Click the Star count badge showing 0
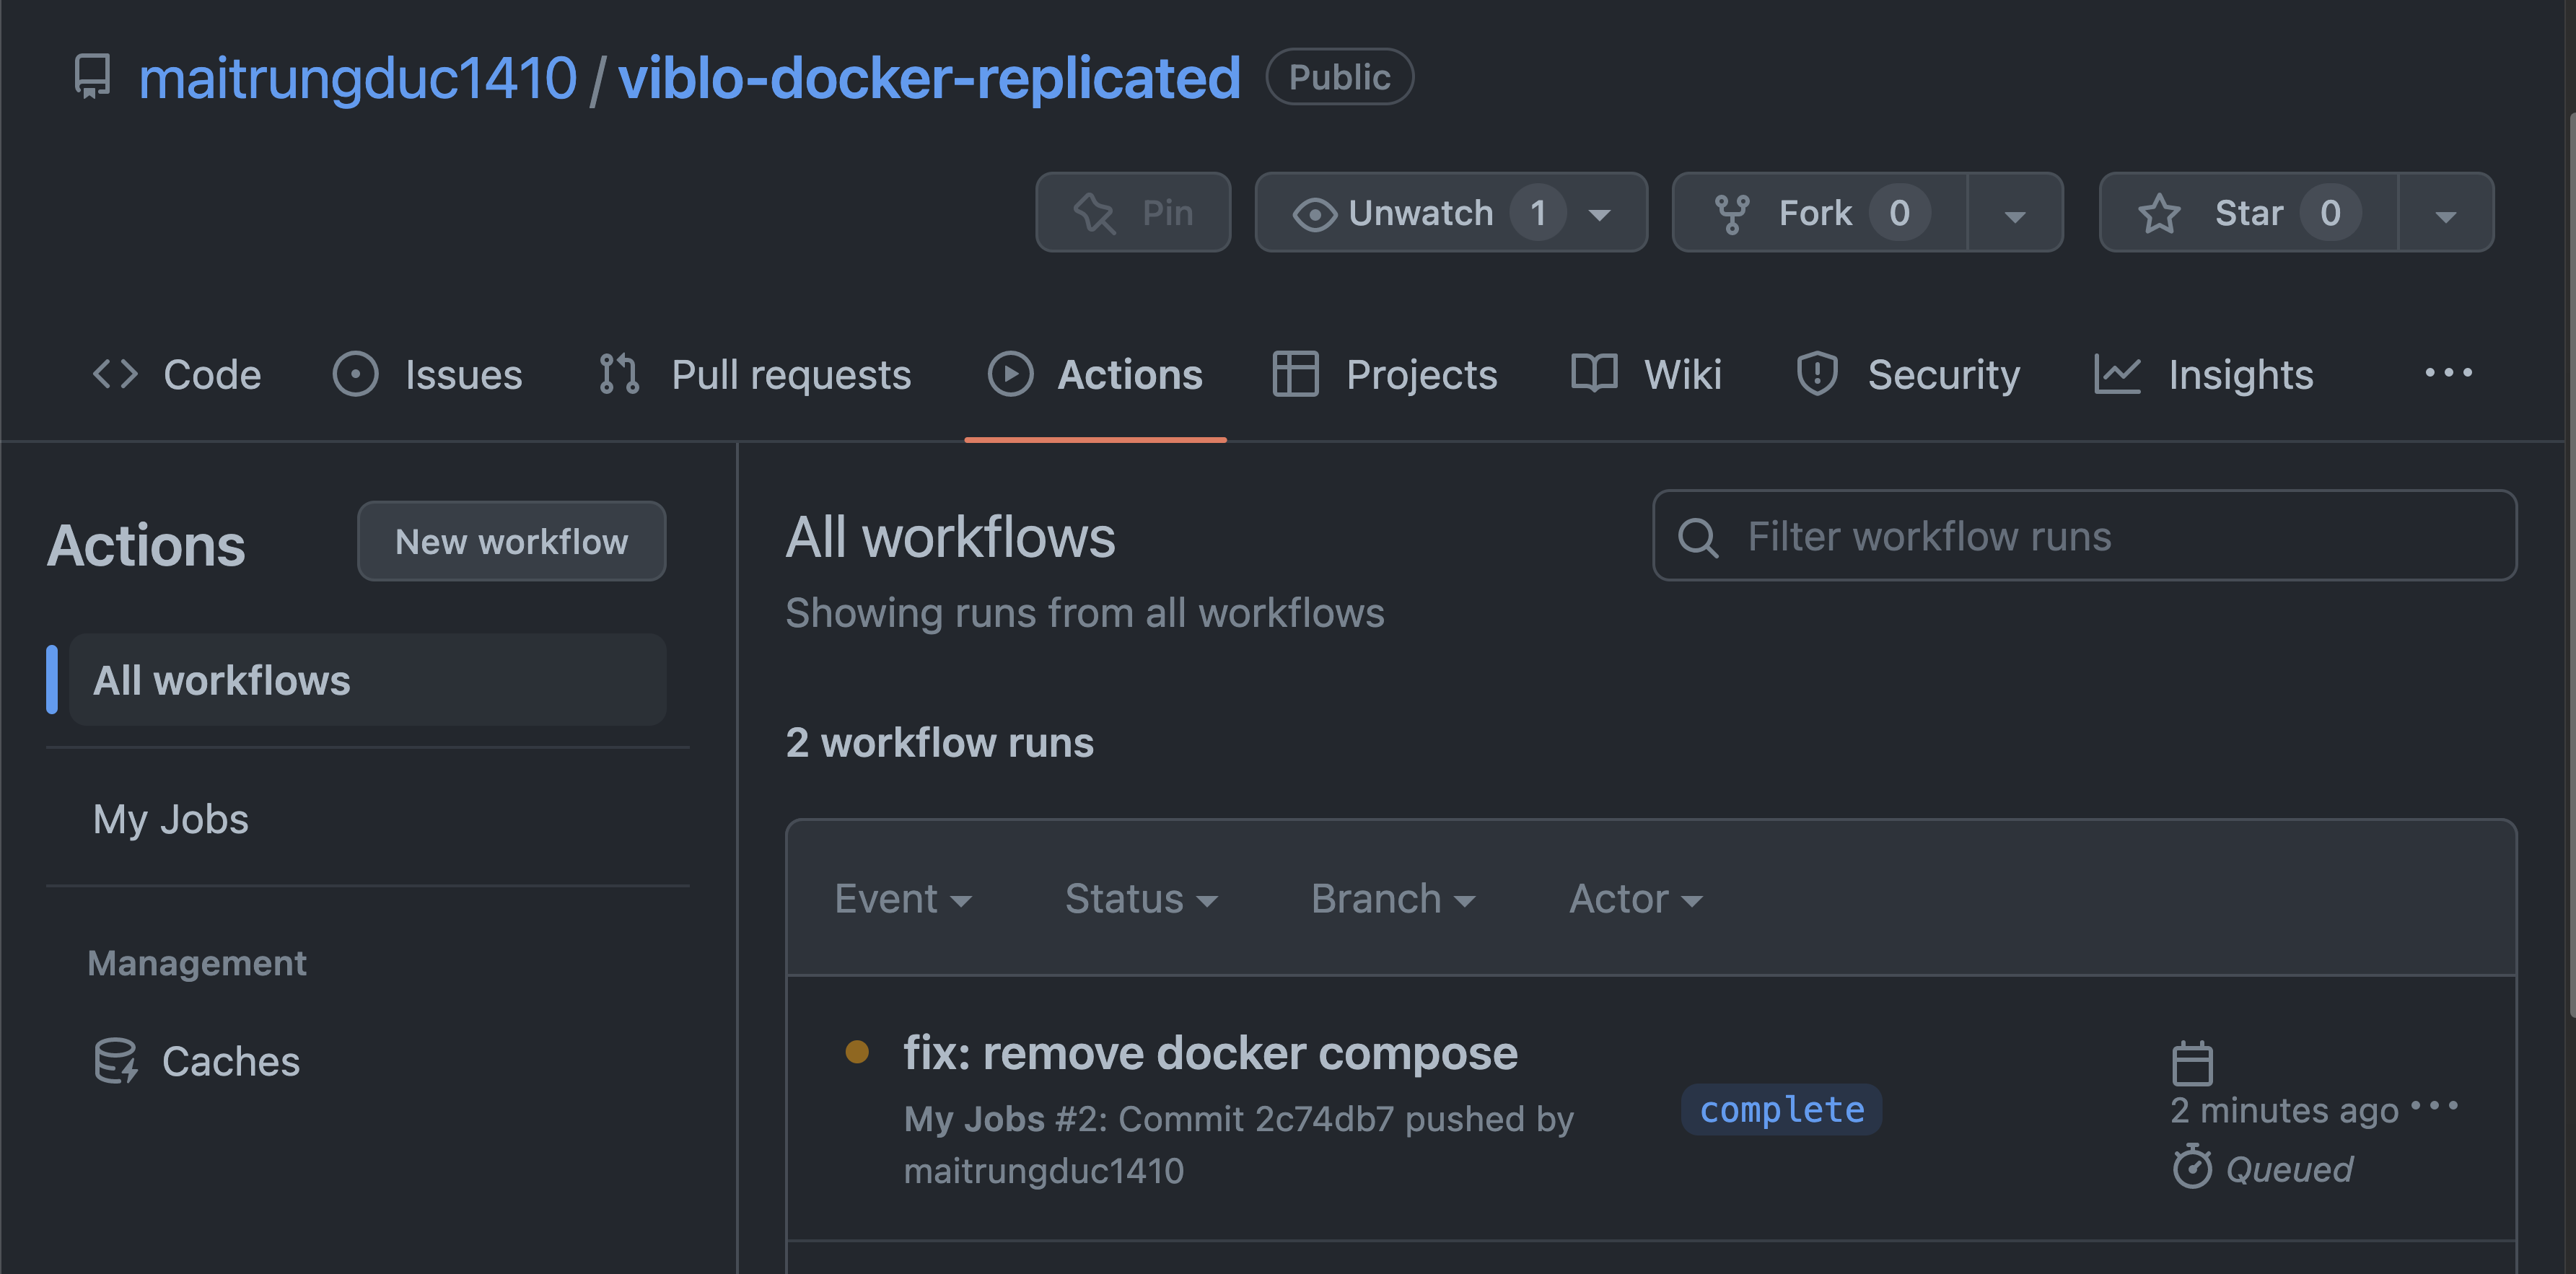This screenshot has width=2576, height=1274. [x=2330, y=213]
